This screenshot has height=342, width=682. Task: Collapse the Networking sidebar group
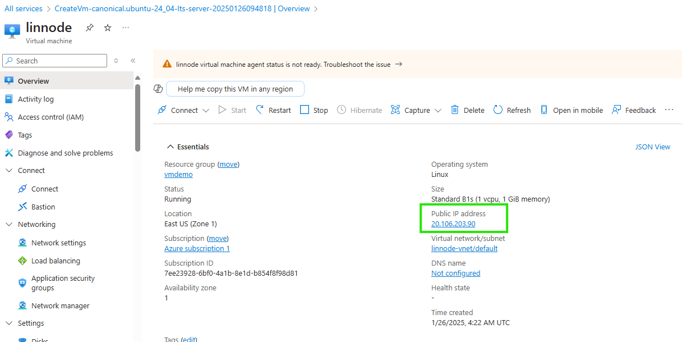pyautogui.click(x=8, y=224)
